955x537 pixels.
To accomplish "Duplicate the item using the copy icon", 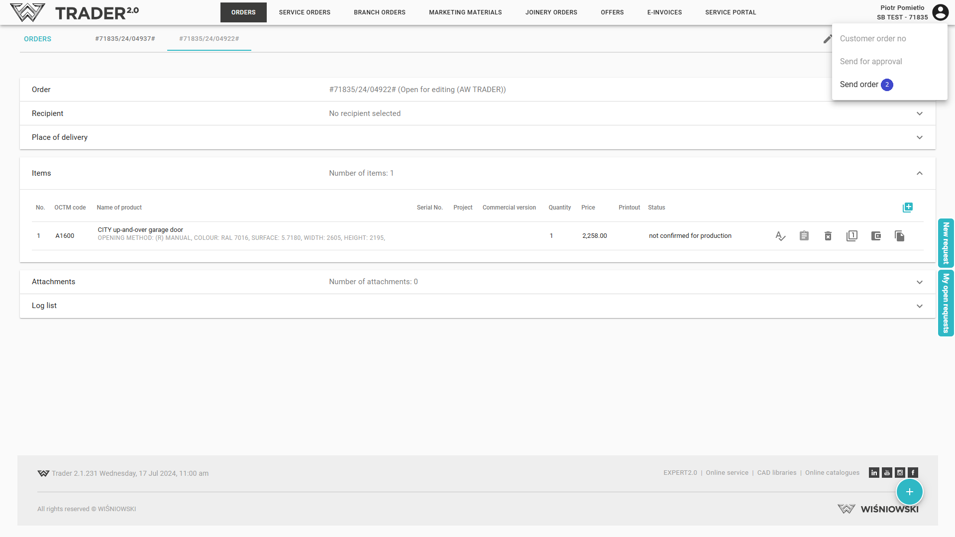I will [899, 236].
